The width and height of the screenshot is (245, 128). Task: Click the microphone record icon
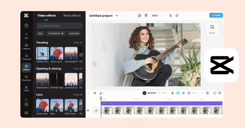tap(172, 93)
